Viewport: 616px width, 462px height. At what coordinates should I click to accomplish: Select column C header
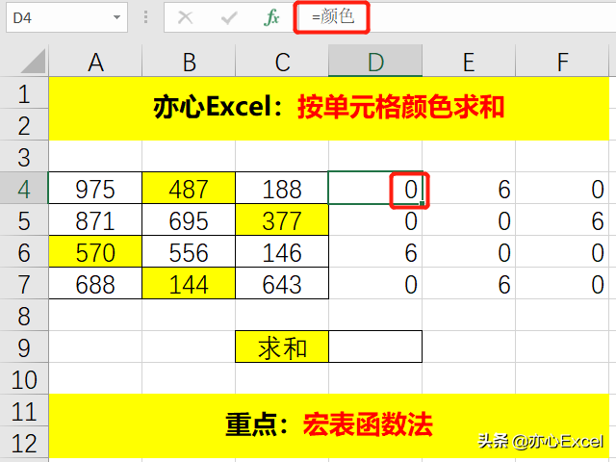pyautogui.click(x=282, y=62)
